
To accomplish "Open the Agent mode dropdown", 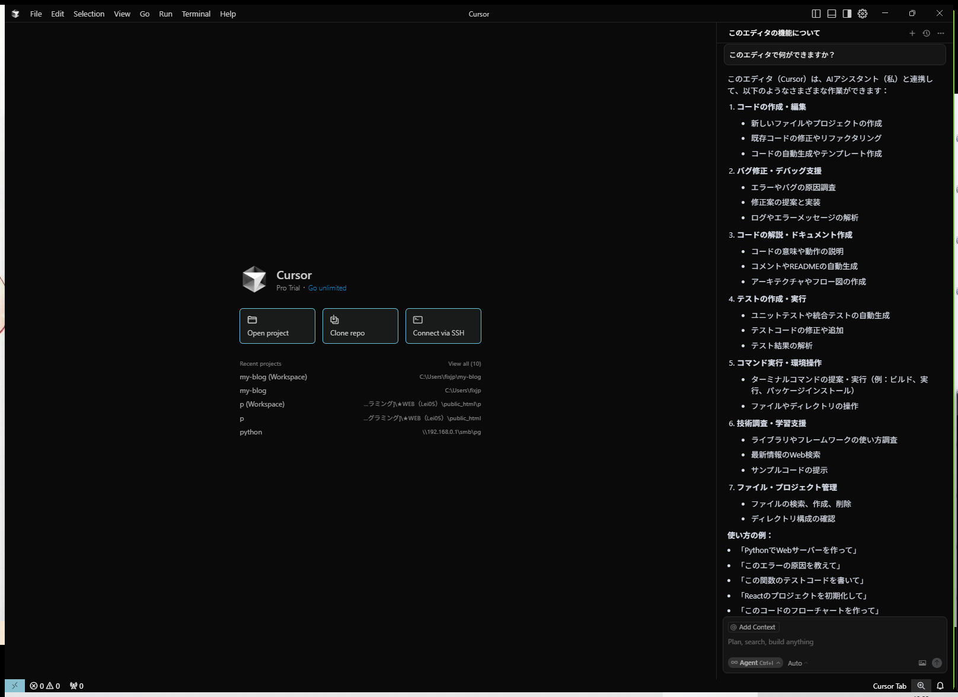I will (755, 663).
